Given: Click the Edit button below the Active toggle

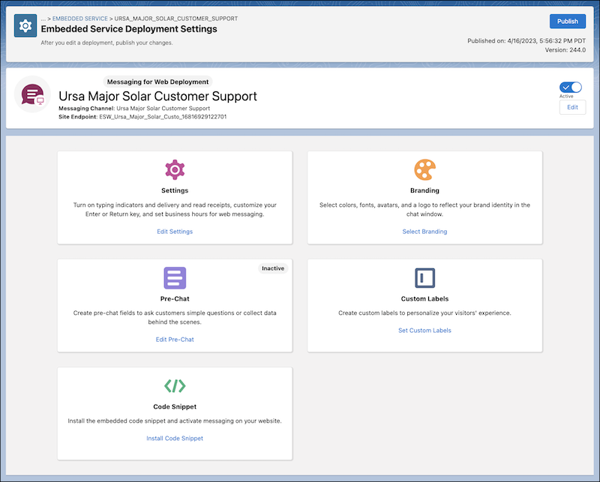Looking at the screenshot, I should pos(572,107).
